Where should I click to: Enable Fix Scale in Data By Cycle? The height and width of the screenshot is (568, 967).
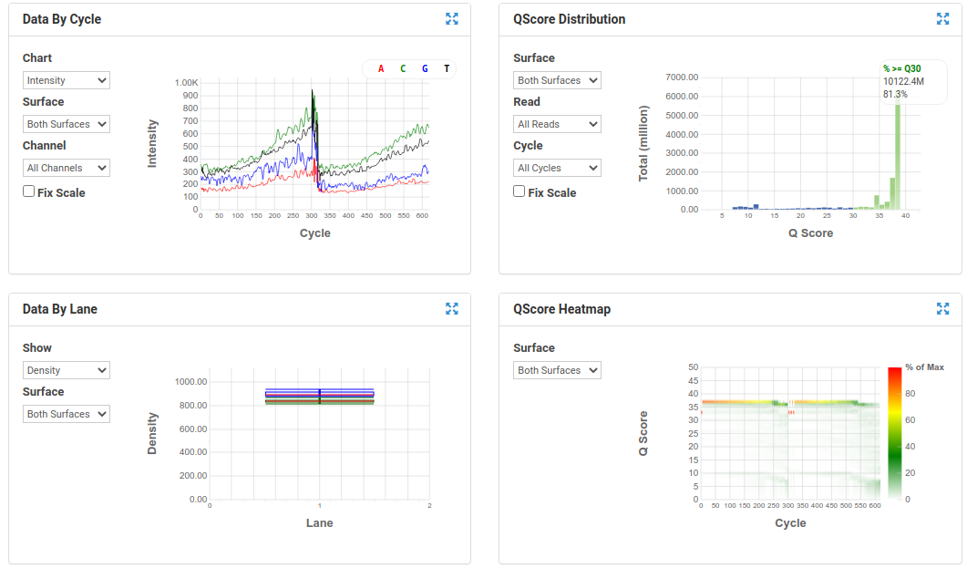point(29,191)
